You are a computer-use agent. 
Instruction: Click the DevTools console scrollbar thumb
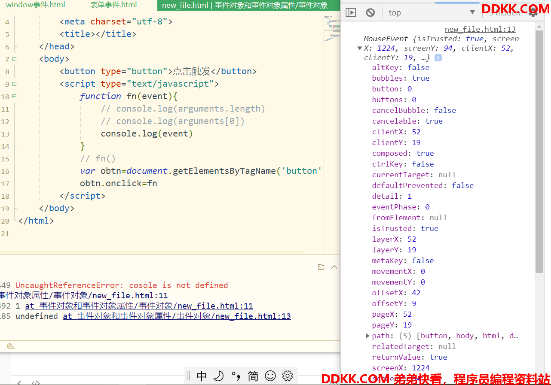coord(539,152)
